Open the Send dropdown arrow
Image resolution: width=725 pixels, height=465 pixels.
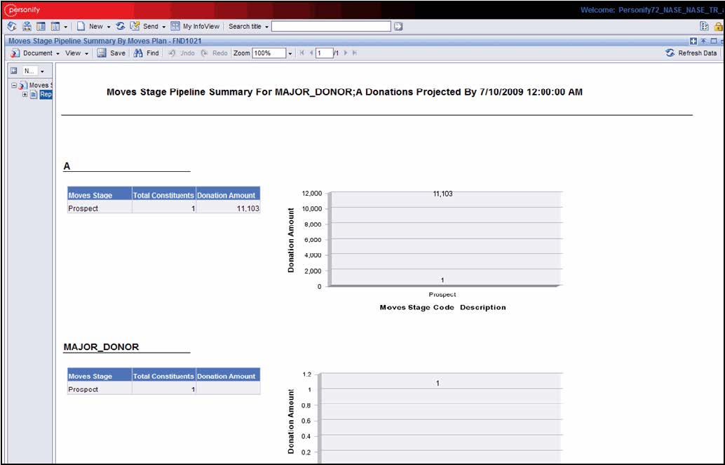coord(163,27)
